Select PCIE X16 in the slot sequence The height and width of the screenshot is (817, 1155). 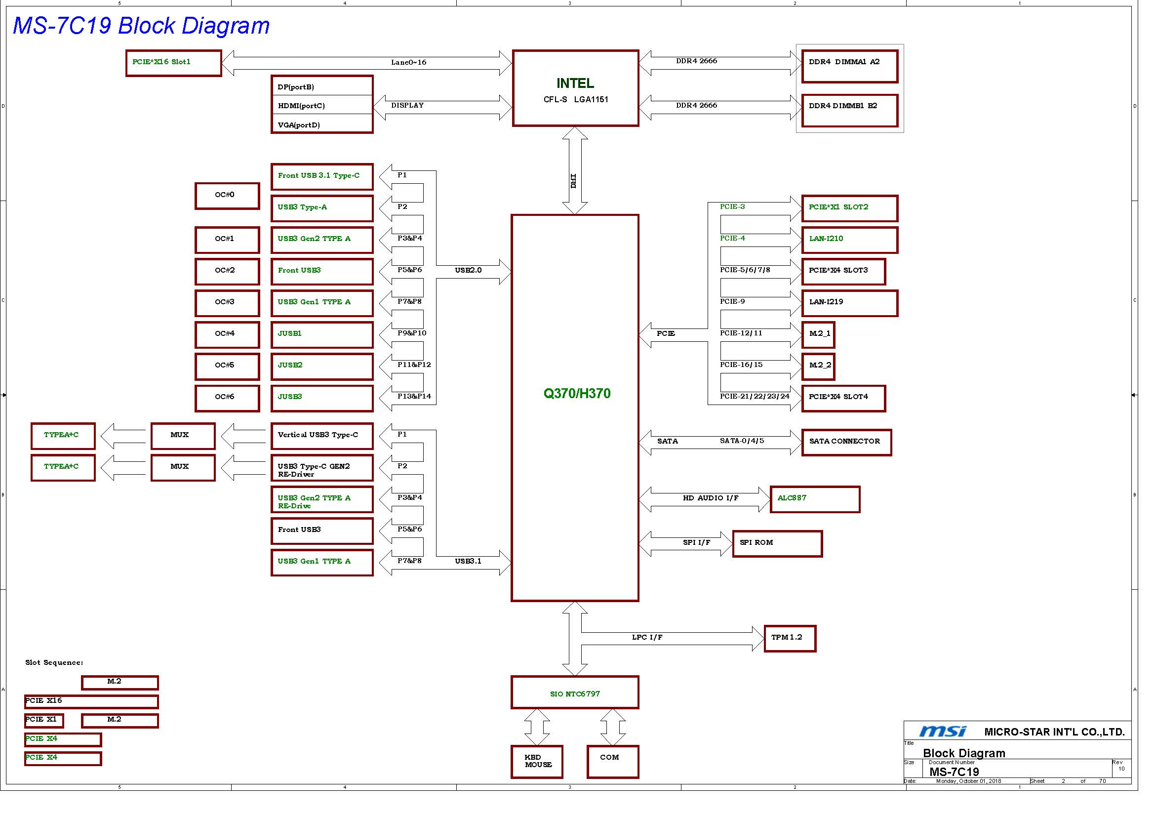pos(91,702)
